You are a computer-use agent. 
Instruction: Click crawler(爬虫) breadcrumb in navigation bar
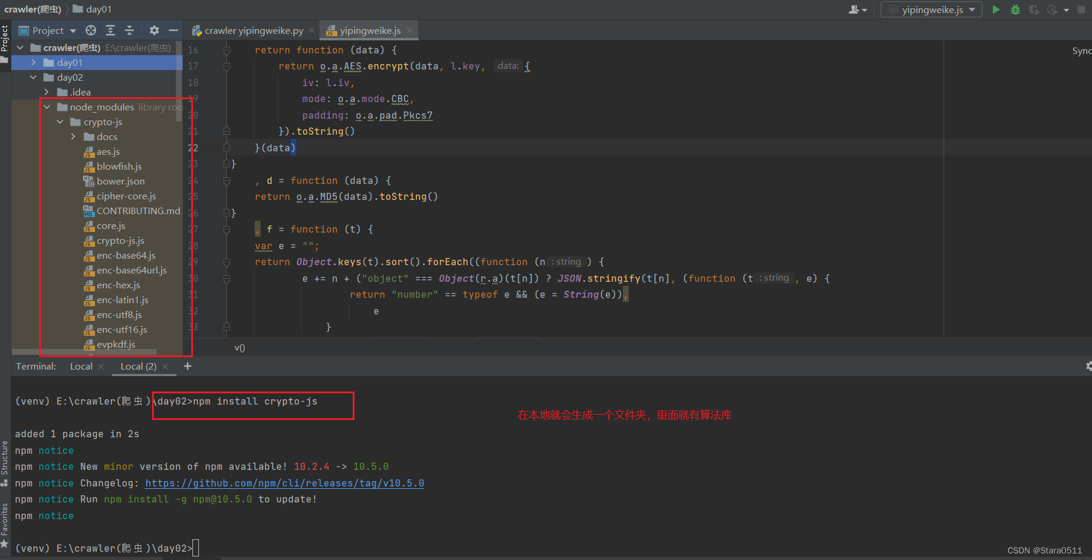tap(33, 9)
